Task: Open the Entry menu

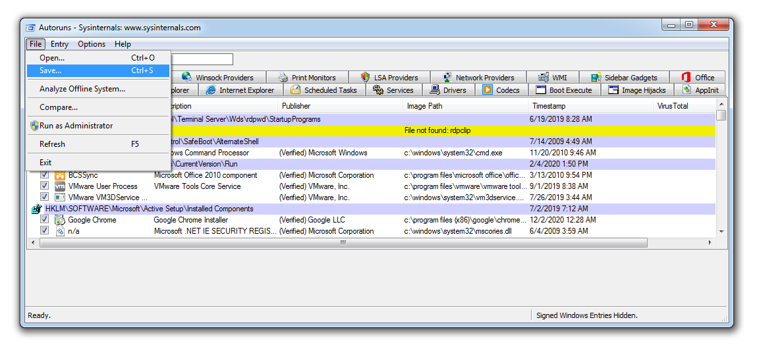Action: (x=59, y=44)
